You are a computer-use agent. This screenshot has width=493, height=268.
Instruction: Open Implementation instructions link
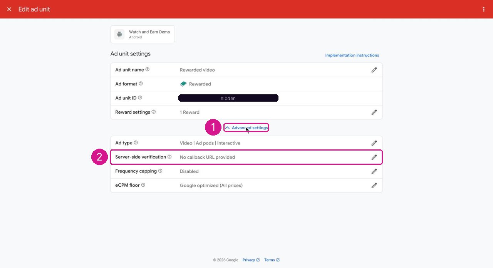tap(352, 55)
